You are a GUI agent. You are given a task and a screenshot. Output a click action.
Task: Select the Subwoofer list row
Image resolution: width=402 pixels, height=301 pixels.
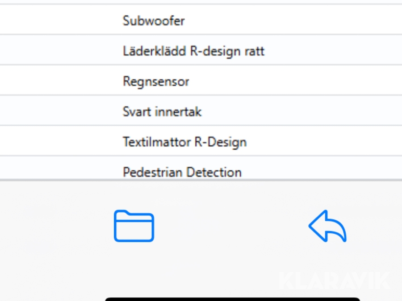154,21
